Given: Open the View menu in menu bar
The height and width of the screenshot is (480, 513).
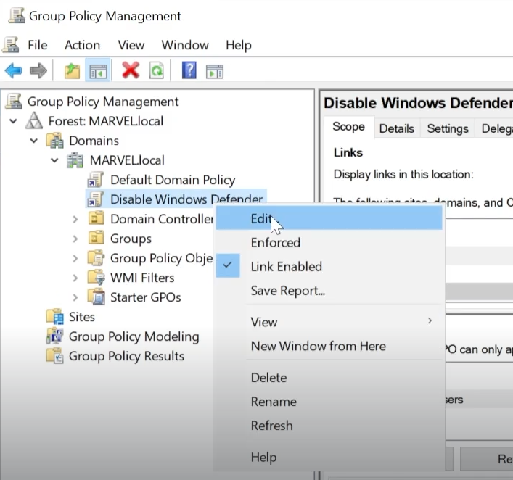Looking at the screenshot, I should pos(131,45).
